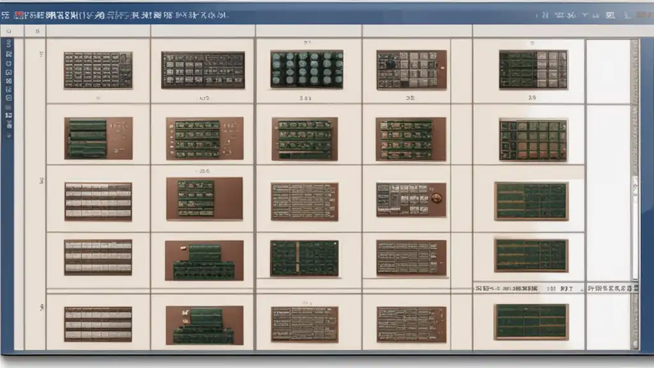Select the second-row third-column green rows board

point(305,139)
